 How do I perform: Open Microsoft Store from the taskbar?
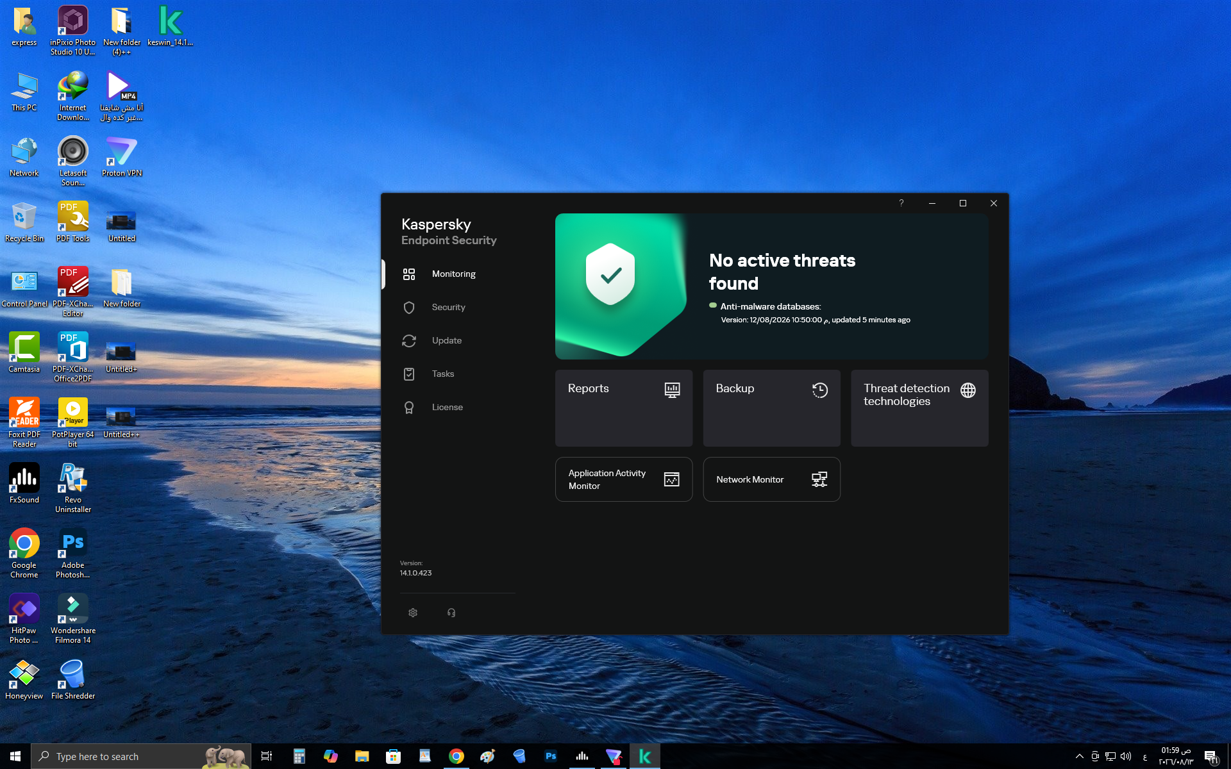tap(393, 756)
